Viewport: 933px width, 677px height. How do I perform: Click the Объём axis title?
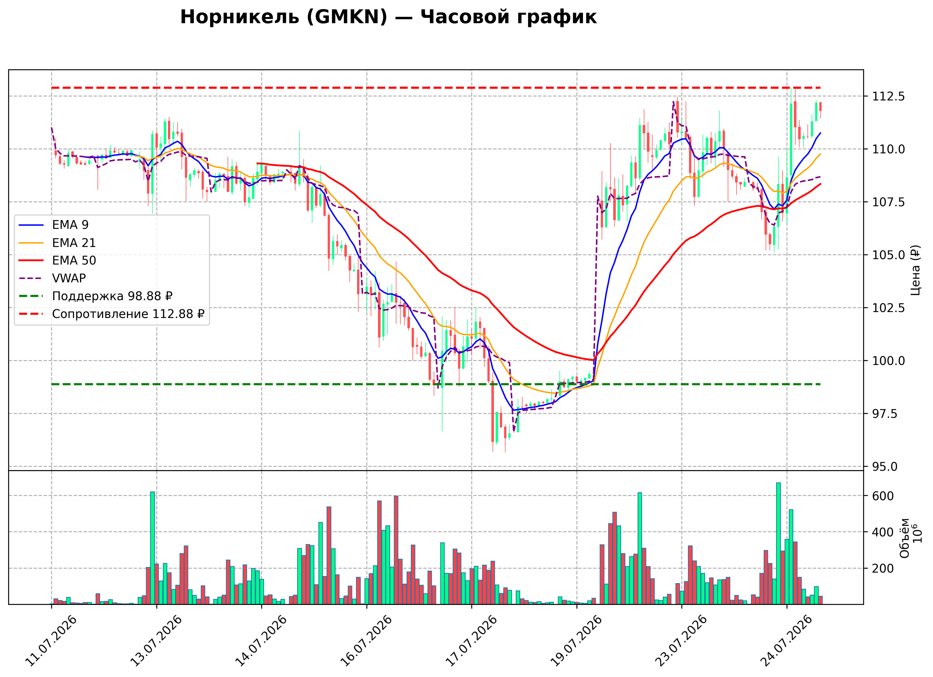[905, 538]
